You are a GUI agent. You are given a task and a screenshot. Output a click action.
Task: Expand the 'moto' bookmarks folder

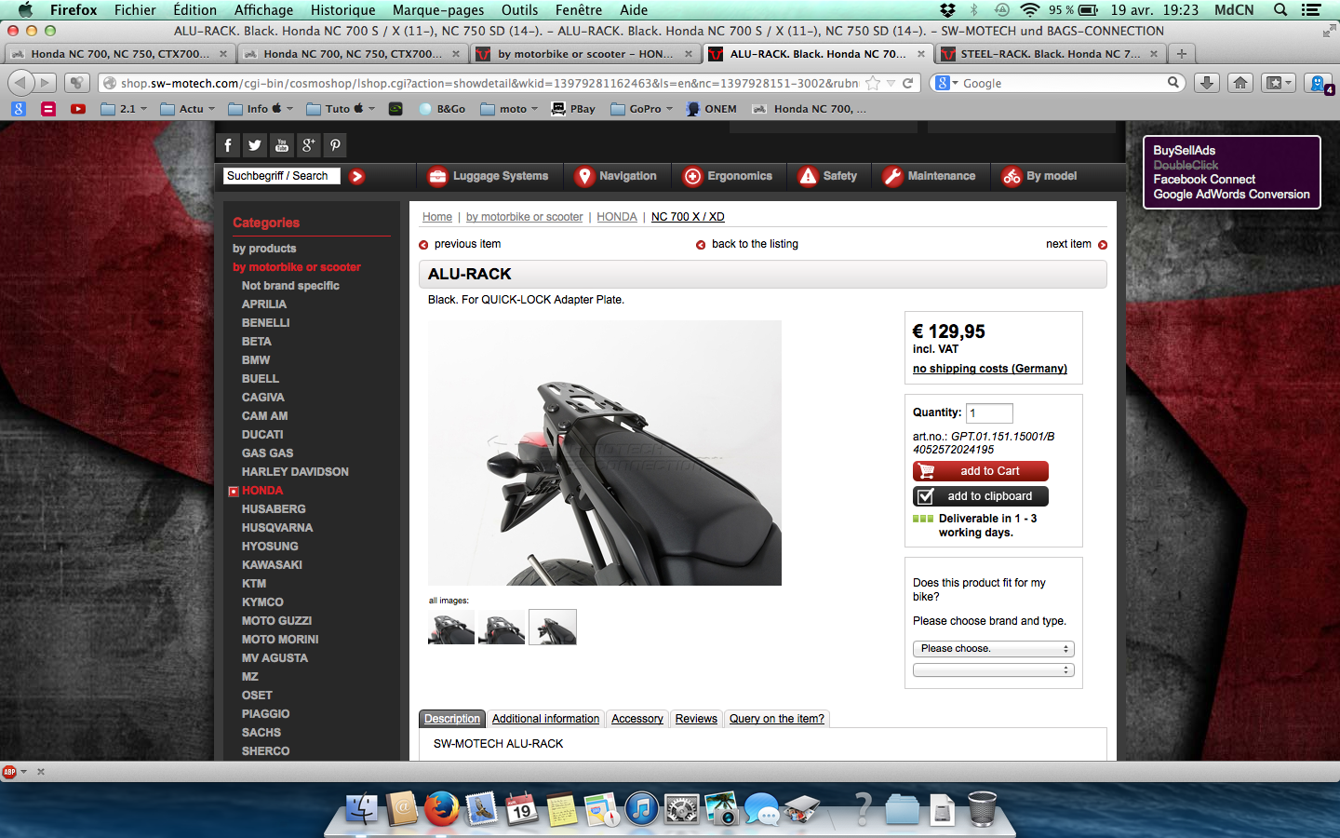509,109
